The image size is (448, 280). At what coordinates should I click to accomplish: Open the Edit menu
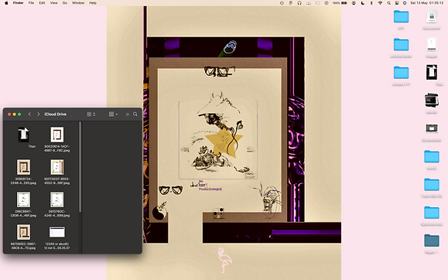[42, 3]
